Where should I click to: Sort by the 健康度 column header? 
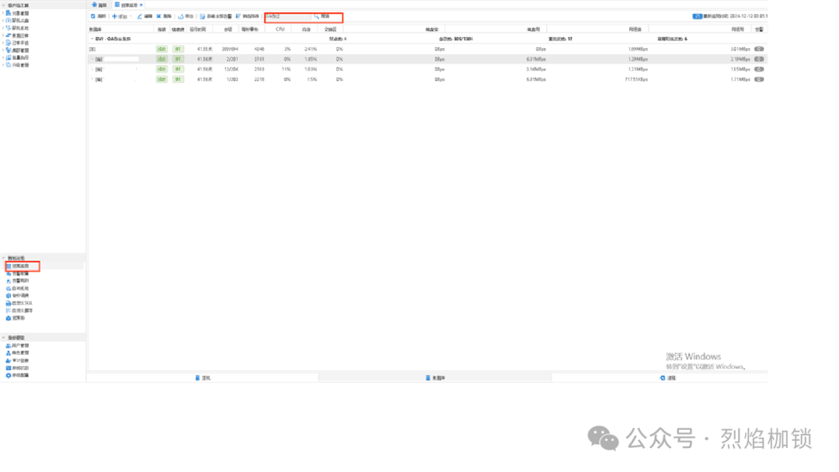click(x=178, y=29)
